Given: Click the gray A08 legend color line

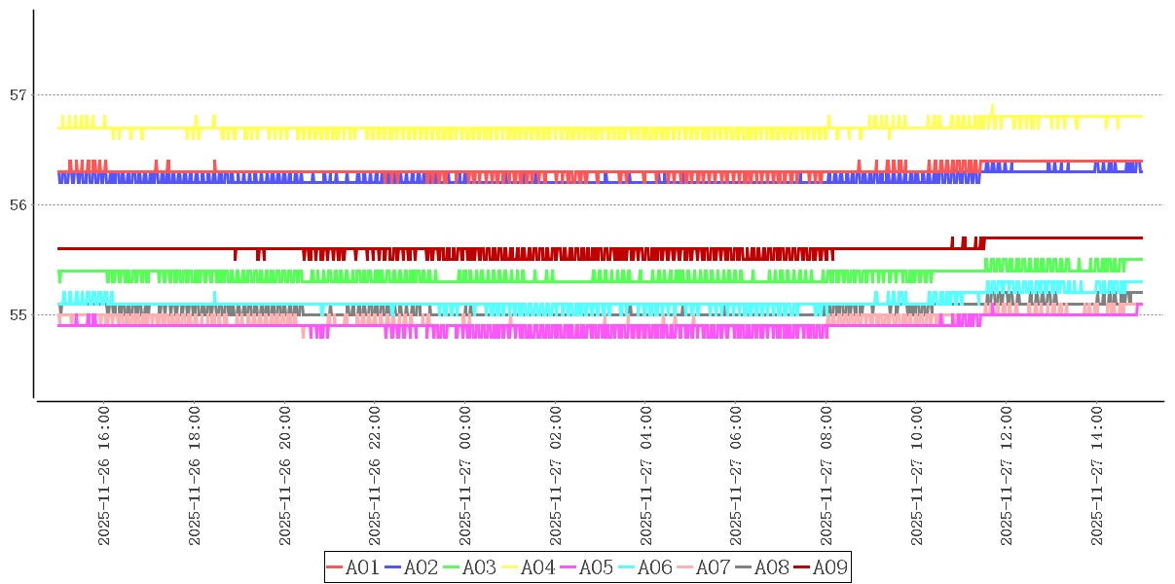Looking at the screenshot, I should pyautogui.click(x=744, y=567).
